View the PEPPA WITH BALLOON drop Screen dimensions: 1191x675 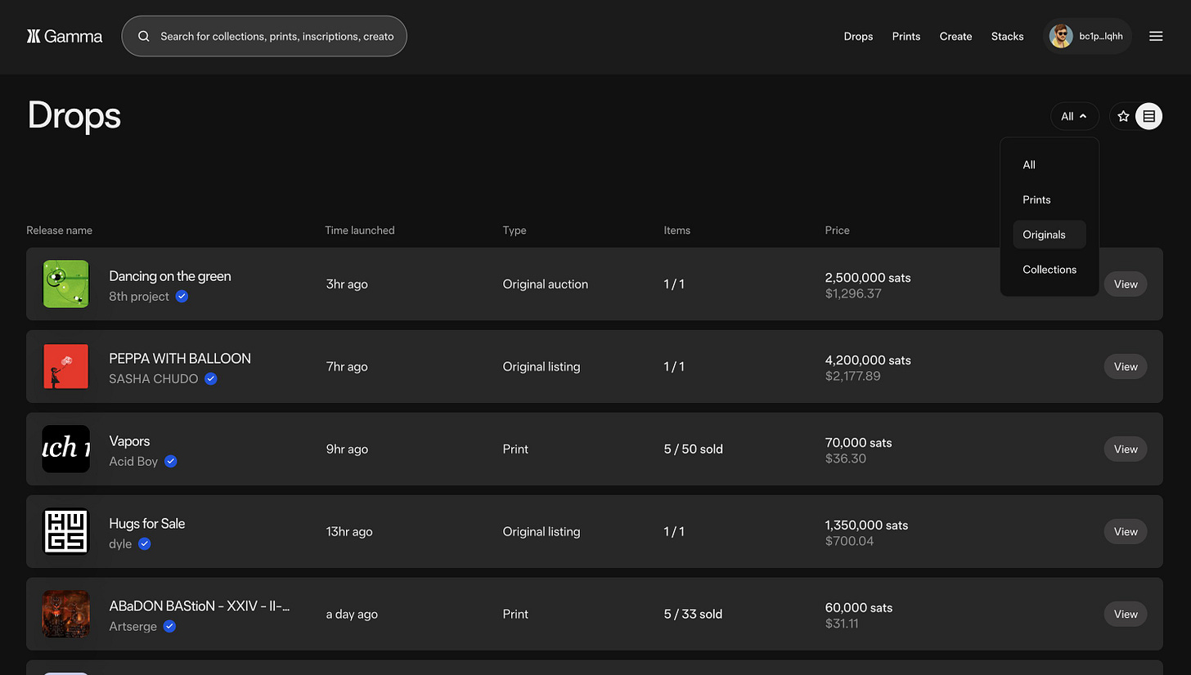[1126, 367]
